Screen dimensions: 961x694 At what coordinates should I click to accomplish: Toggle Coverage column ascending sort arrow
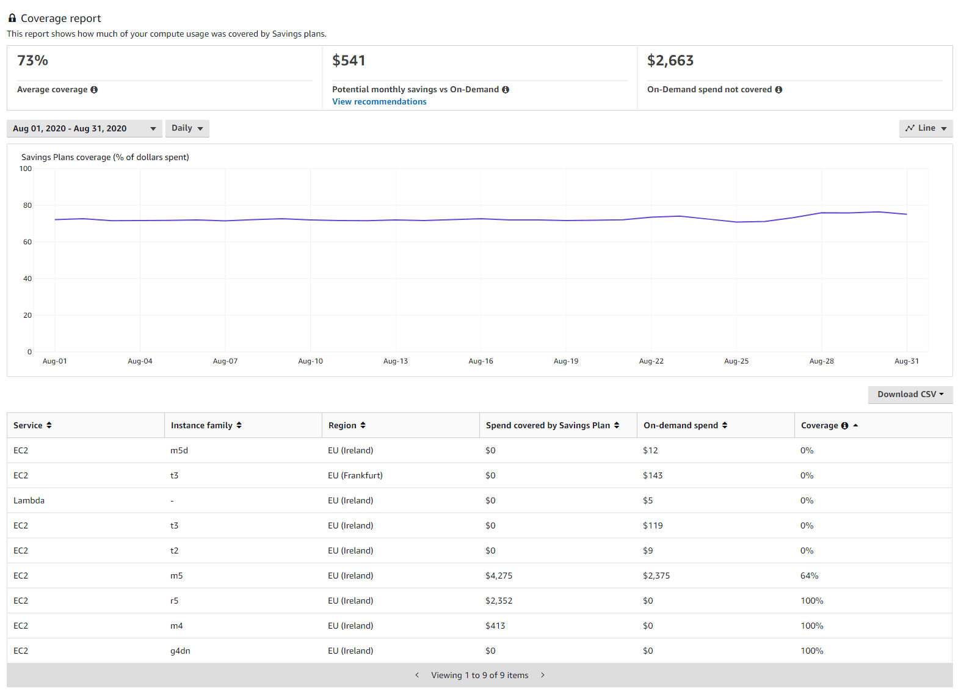tap(855, 425)
